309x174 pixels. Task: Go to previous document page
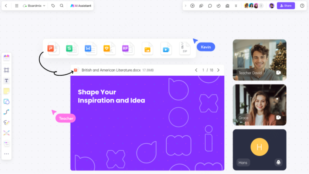pos(196,70)
